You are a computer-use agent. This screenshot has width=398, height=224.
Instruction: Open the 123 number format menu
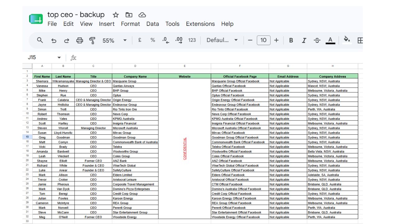point(192,40)
